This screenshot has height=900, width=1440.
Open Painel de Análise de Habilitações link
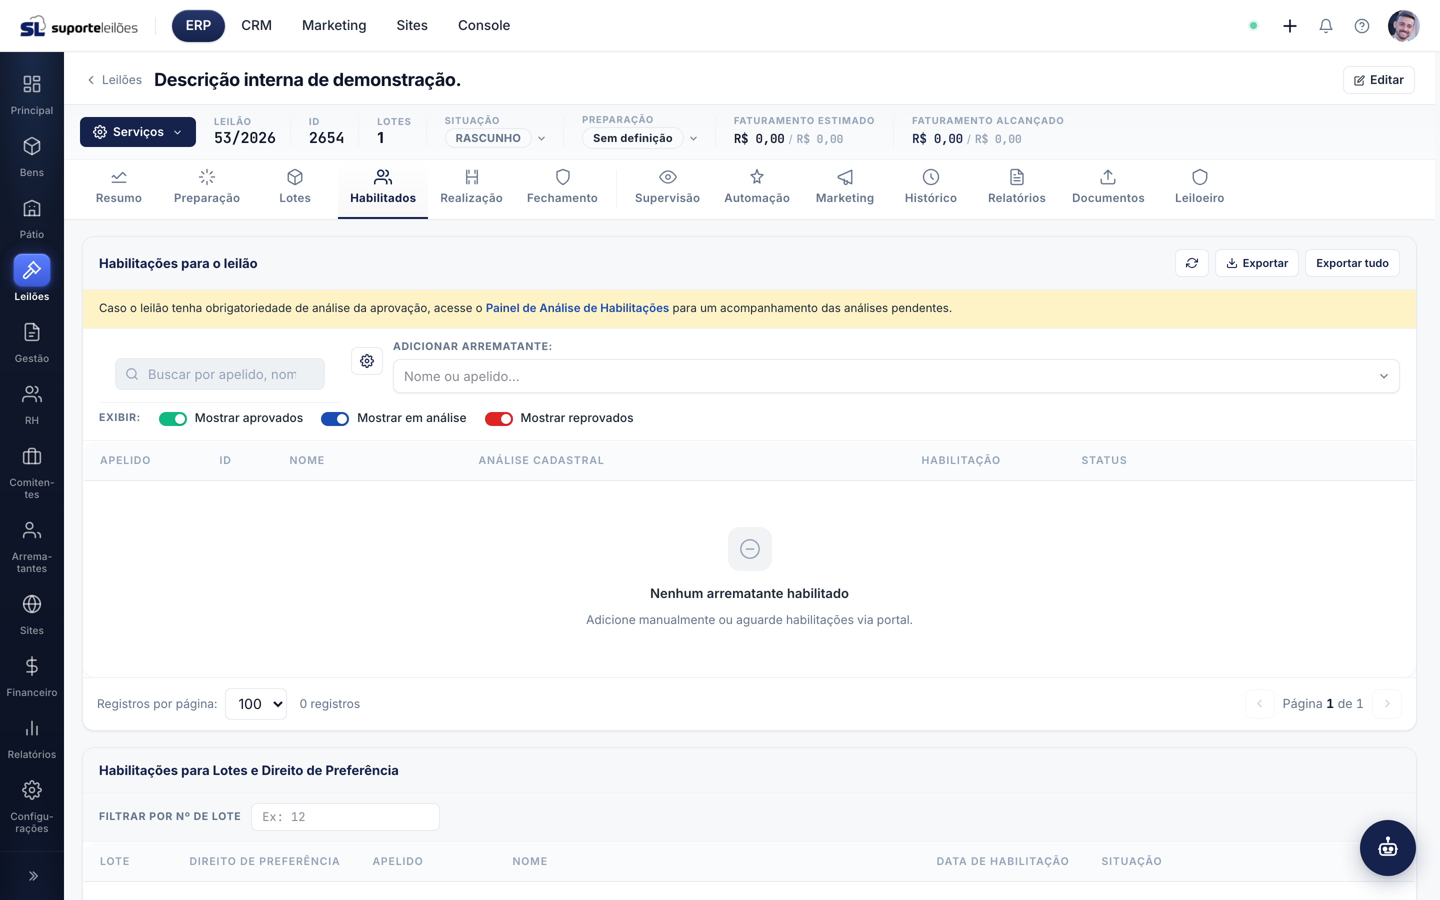(x=576, y=307)
